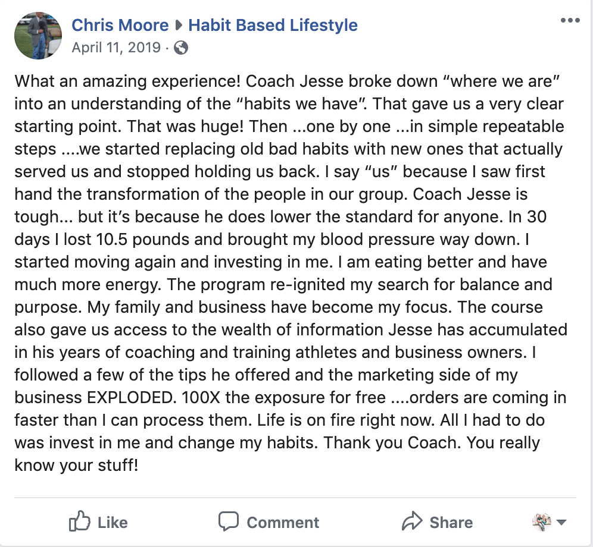This screenshot has width=593, height=547.
Task: Open the three-dot post options menu
Action: [x=570, y=20]
